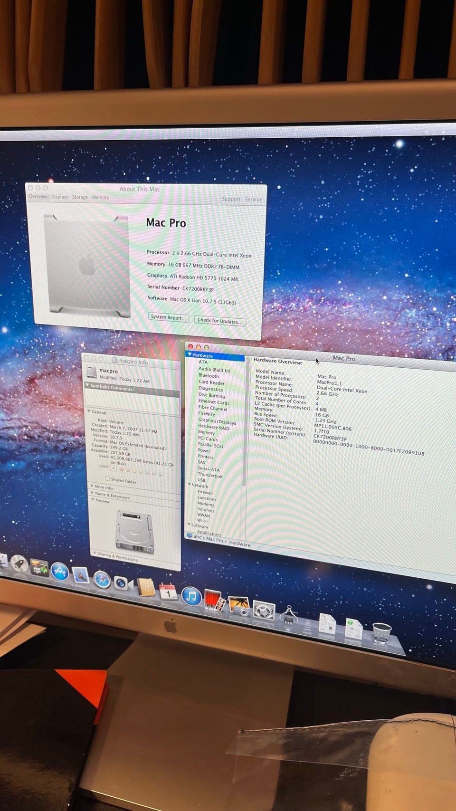This screenshot has width=456, height=811.
Task: Select Wi-Fi under Network
Action: pyautogui.click(x=202, y=521)
